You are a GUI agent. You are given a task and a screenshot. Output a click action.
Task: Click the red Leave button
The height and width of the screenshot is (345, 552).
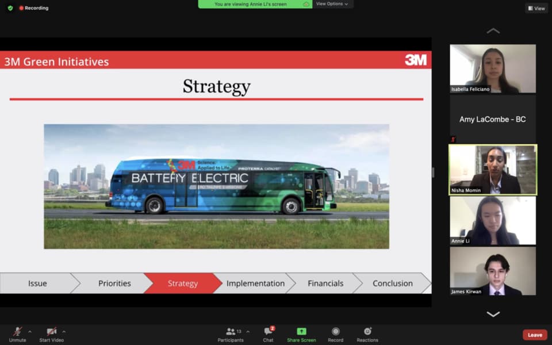pos(535,335)
